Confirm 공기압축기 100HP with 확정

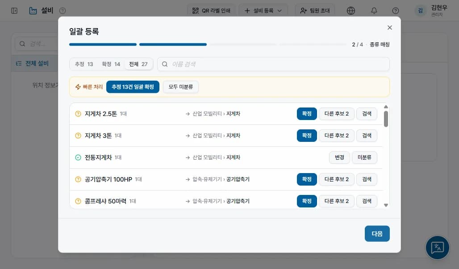[307, 179]
